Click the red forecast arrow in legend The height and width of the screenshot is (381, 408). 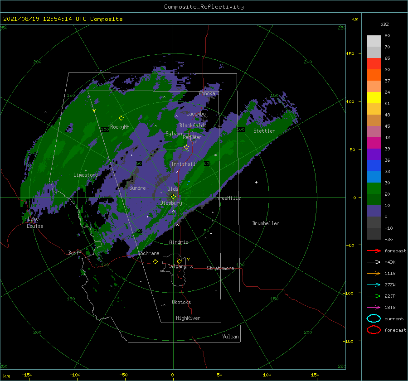374,251
